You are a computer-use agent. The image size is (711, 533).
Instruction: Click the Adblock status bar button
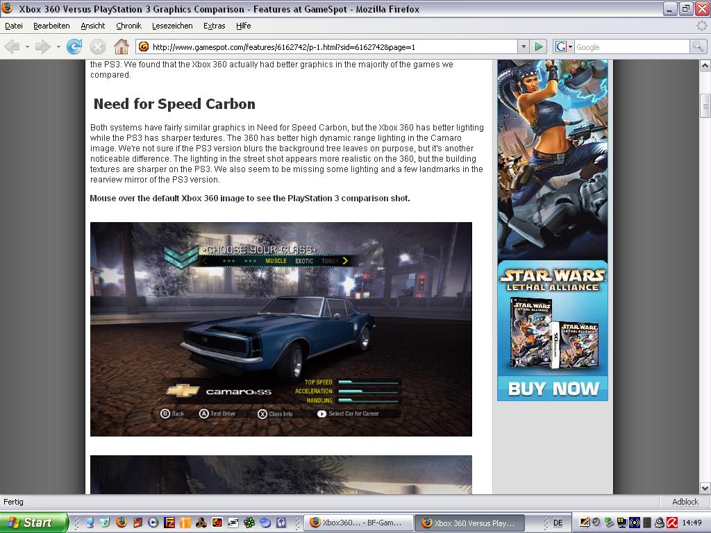pyautogui.click(x=685, y=502)
